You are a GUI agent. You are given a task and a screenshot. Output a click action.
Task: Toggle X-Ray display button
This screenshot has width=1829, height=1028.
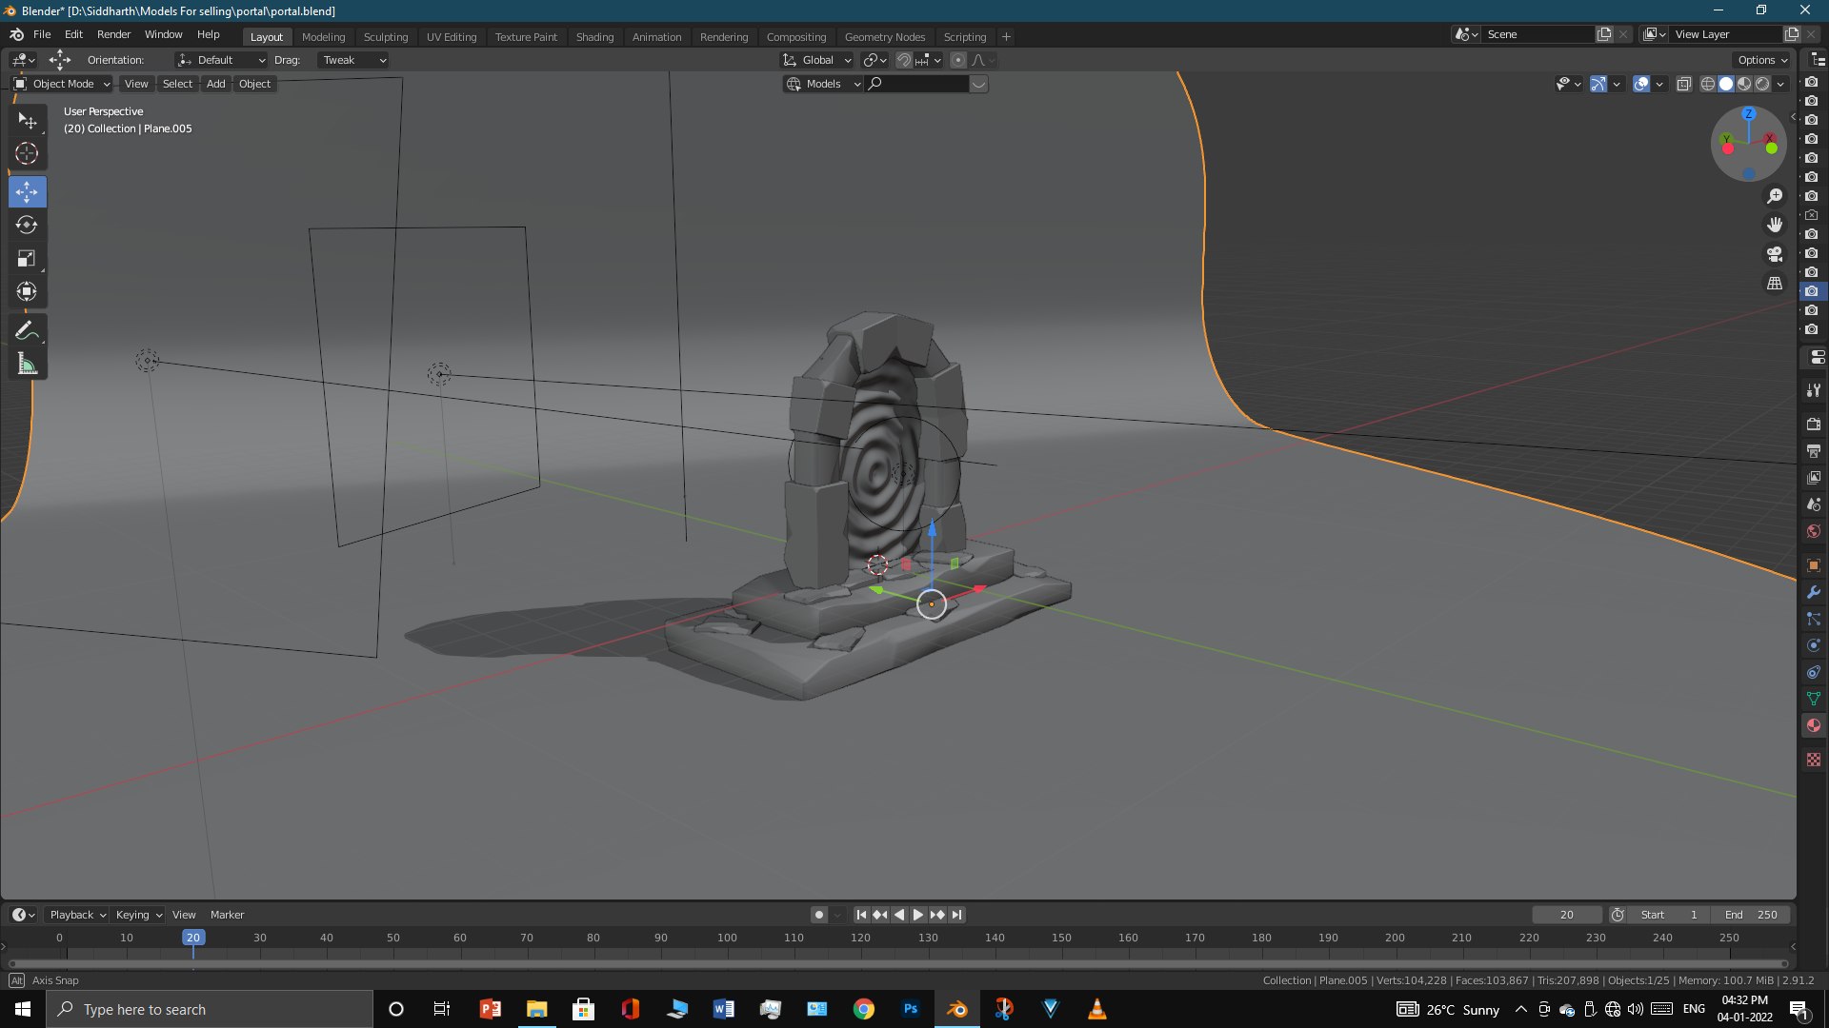pyautogui.click(x=1684, y=84)
